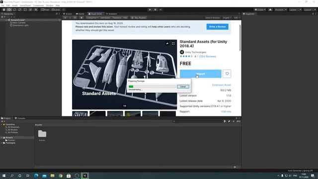Open Asset Store Categories dropdown

point(92,18)
